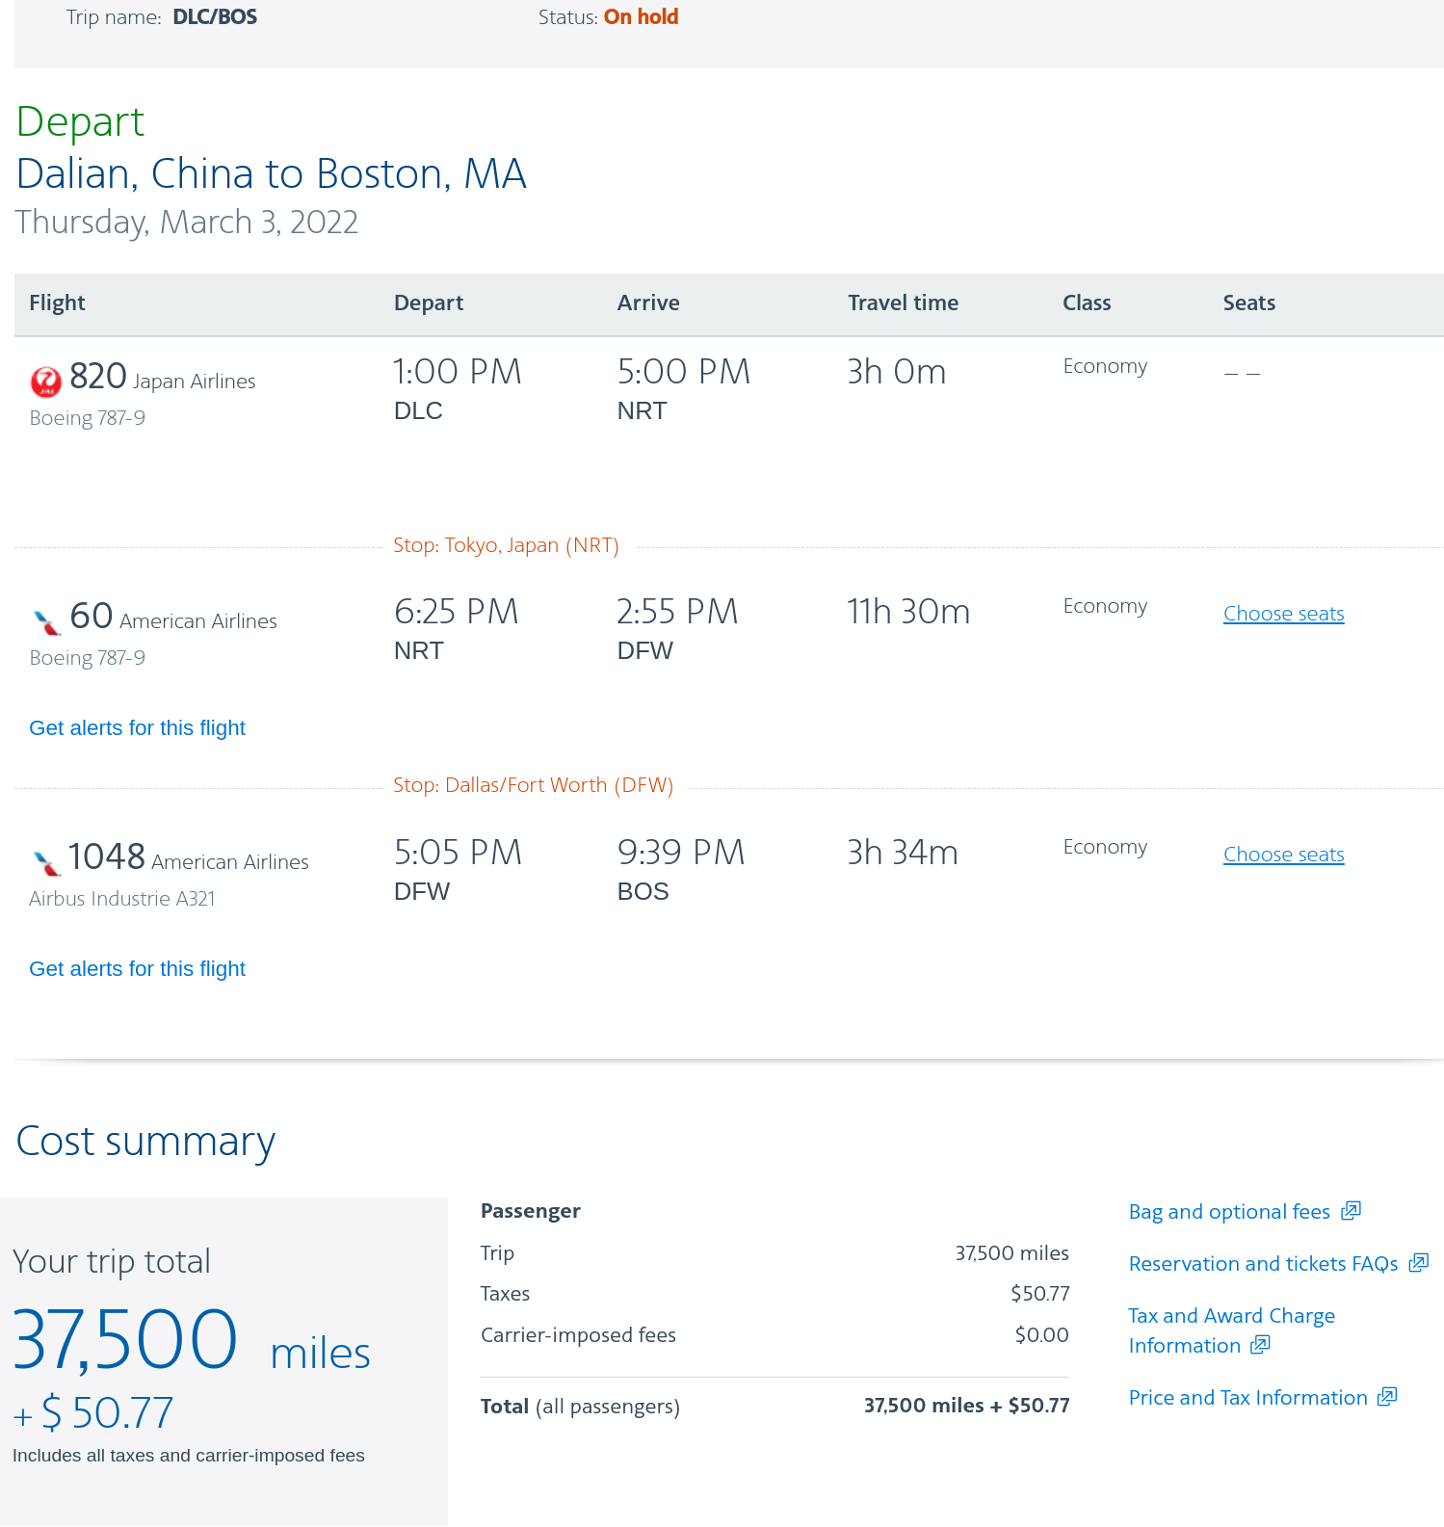Click external-link icon beside Tax and Award Charge Information

click(1260, 1345)
